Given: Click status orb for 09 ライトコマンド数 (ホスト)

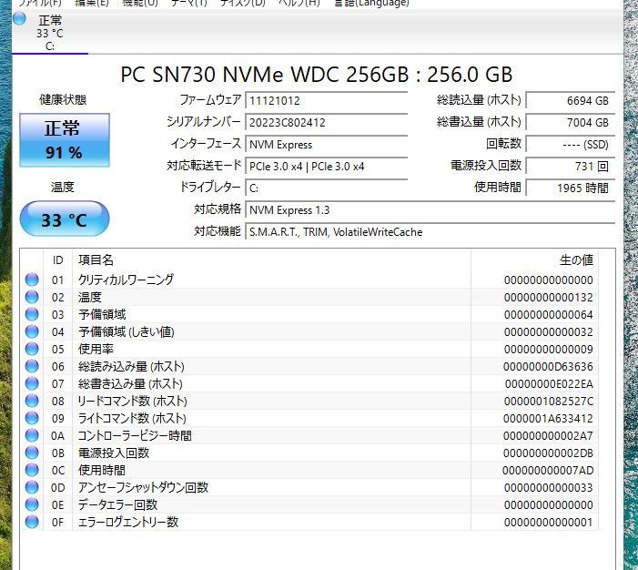Looking at the screenshot, I should pyautogui.click(x=32, y=418).
